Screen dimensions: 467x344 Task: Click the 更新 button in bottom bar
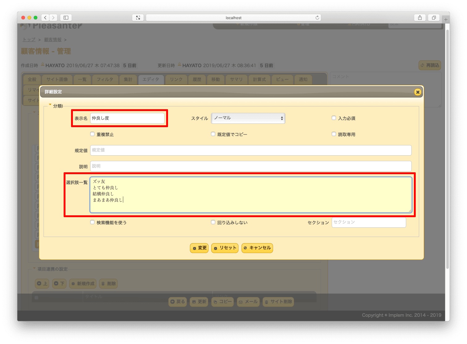[x=199, y=302]
